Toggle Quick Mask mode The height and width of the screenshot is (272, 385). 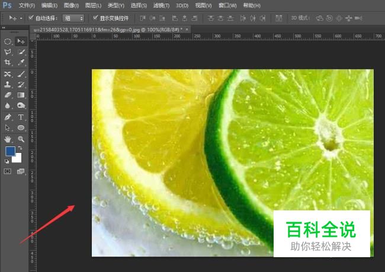point(7,171)
